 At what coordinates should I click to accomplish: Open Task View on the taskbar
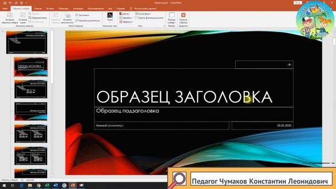[13, 185]
